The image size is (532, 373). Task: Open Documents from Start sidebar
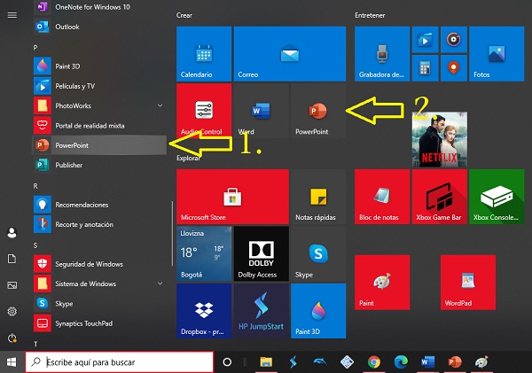click(x=12, y=259)
